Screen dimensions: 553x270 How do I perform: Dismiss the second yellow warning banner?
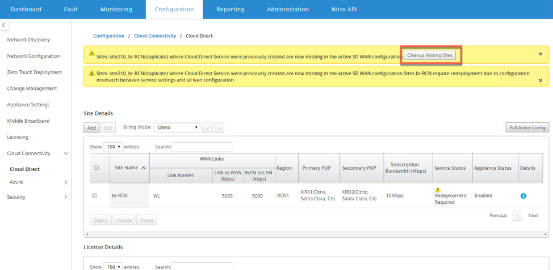(541, 80)
